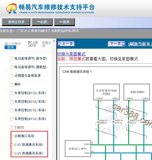Click the document icon beside T-BOX
This screenshot has width=152, height=160.
pyautogui.click(x=11, y=128)
